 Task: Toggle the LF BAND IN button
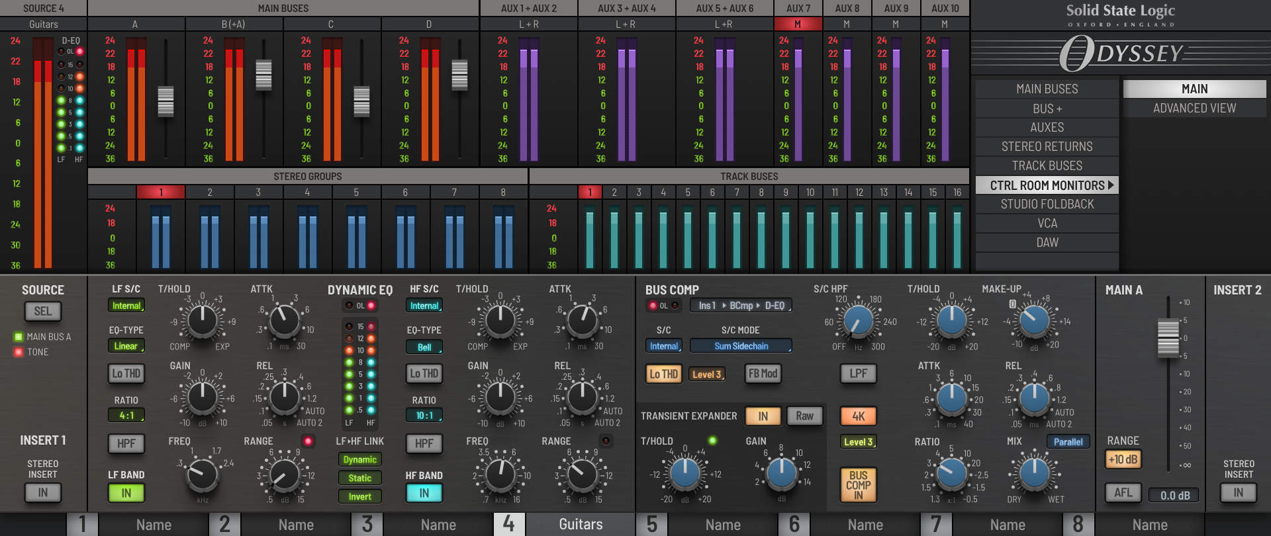126,493
